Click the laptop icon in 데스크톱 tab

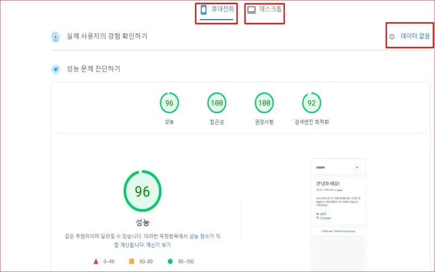point(251,10)
